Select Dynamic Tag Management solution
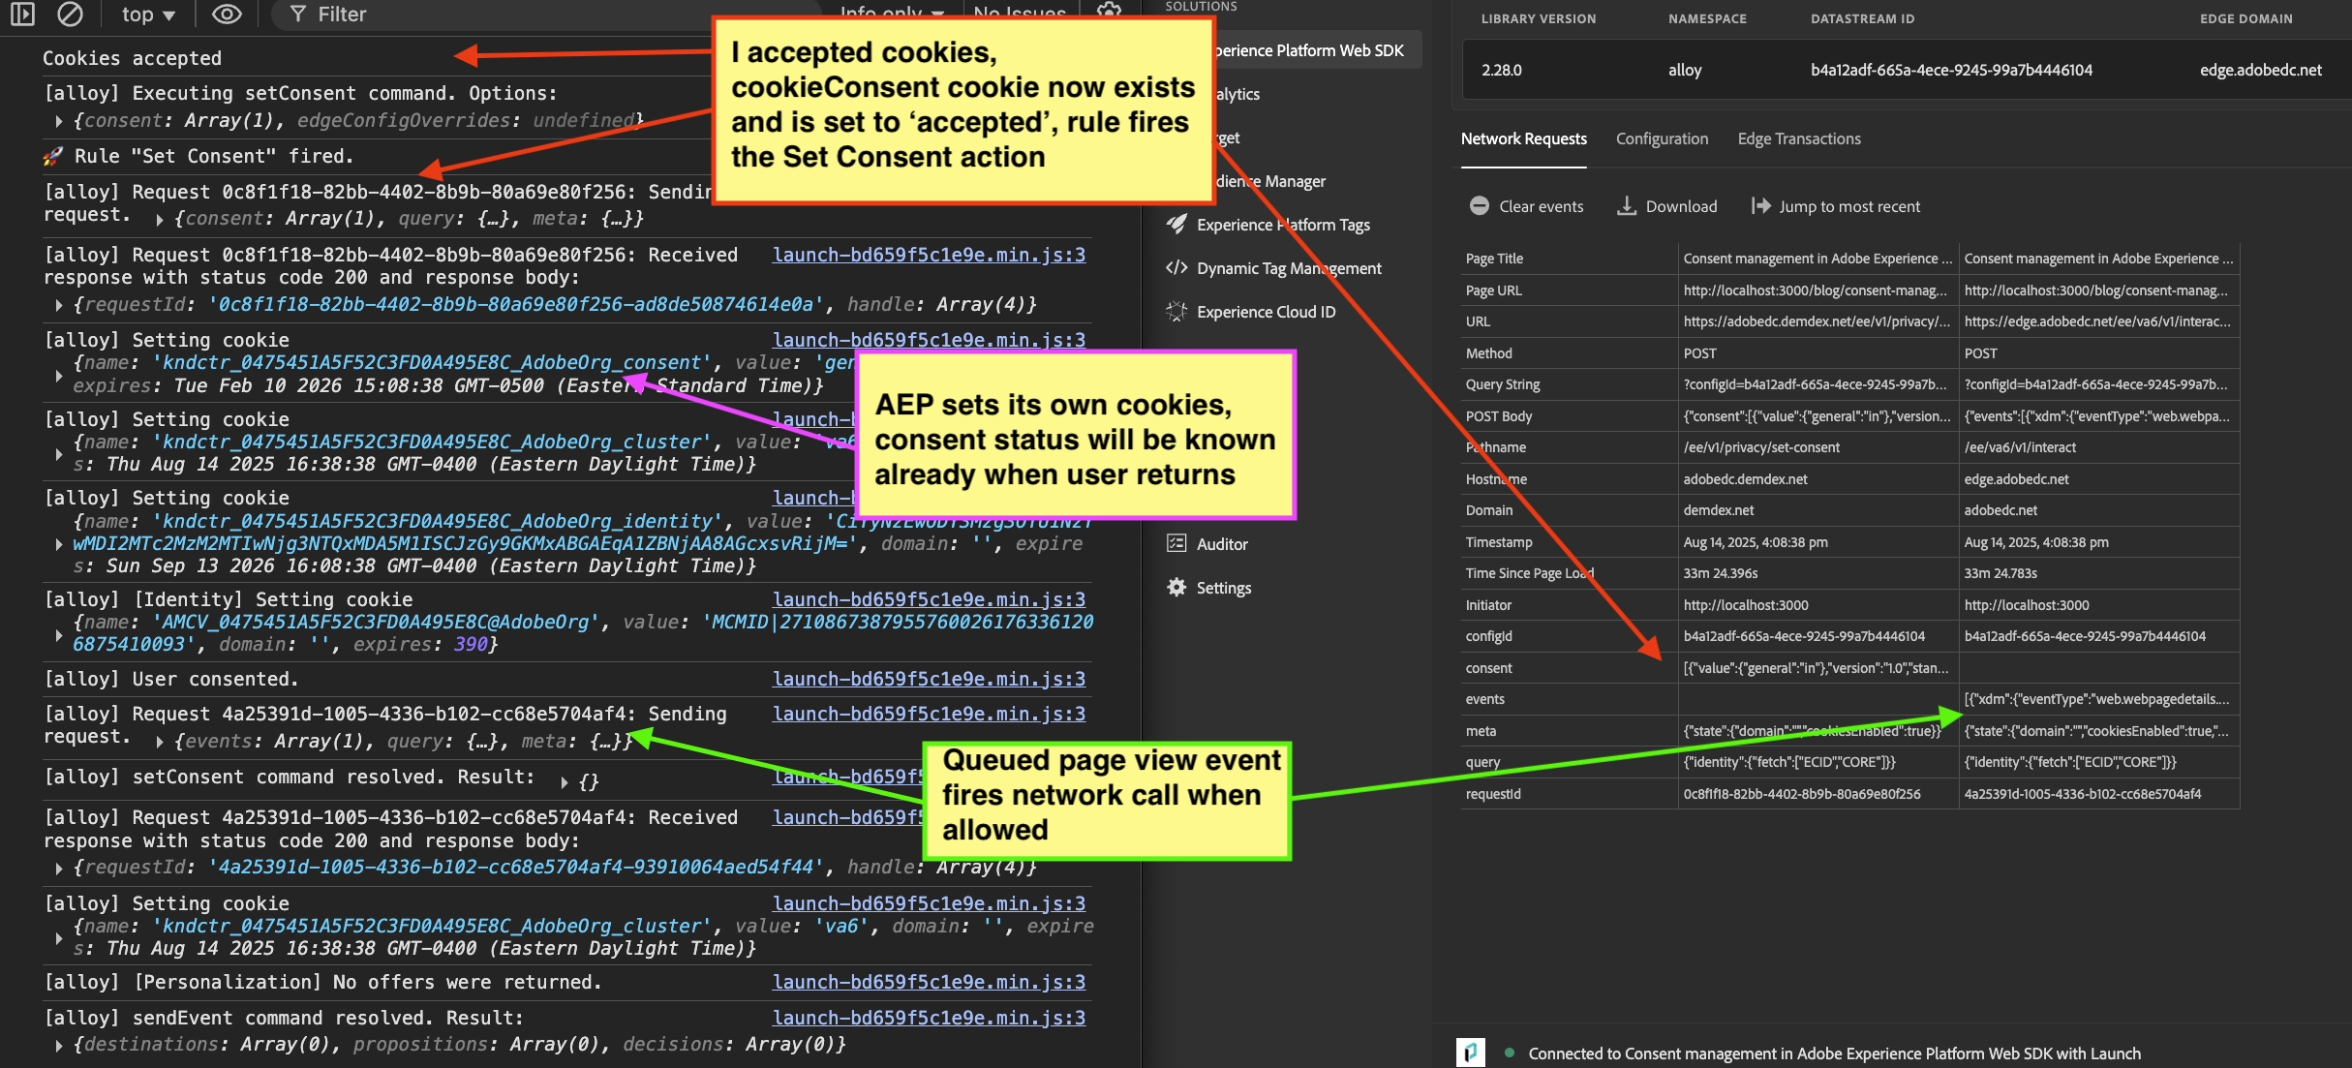This screenshot has width=2352, height=1068. [1289, 268]
